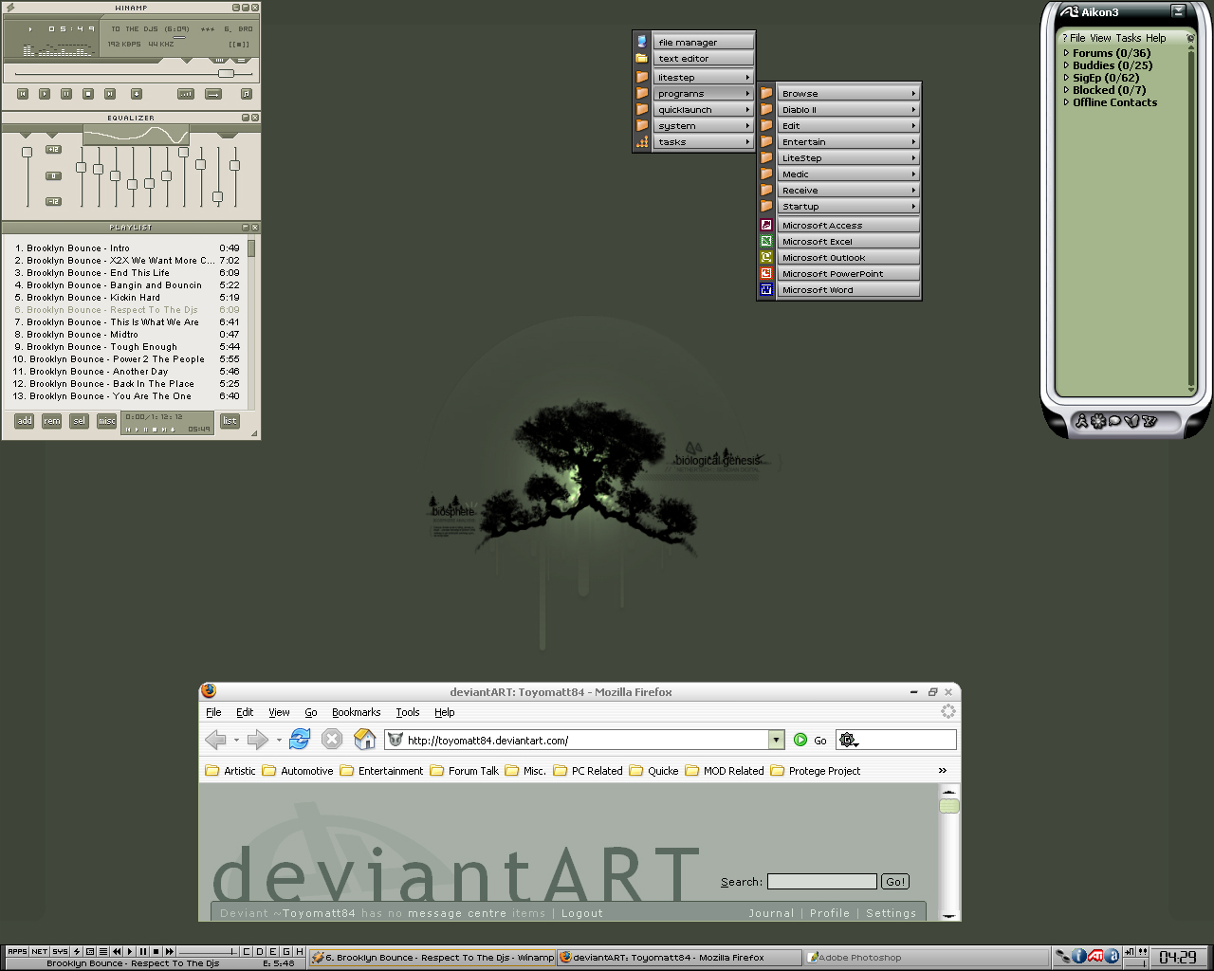Screen dimensions: 1214x971
Task: Pause playback in Winamp main window
Action: tap(66, 94)
